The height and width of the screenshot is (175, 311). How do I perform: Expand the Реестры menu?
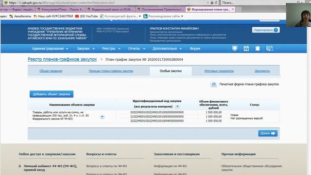point(111,49)
